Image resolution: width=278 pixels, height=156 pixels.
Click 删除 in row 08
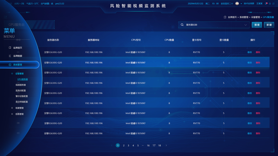(x=258, y=123)
